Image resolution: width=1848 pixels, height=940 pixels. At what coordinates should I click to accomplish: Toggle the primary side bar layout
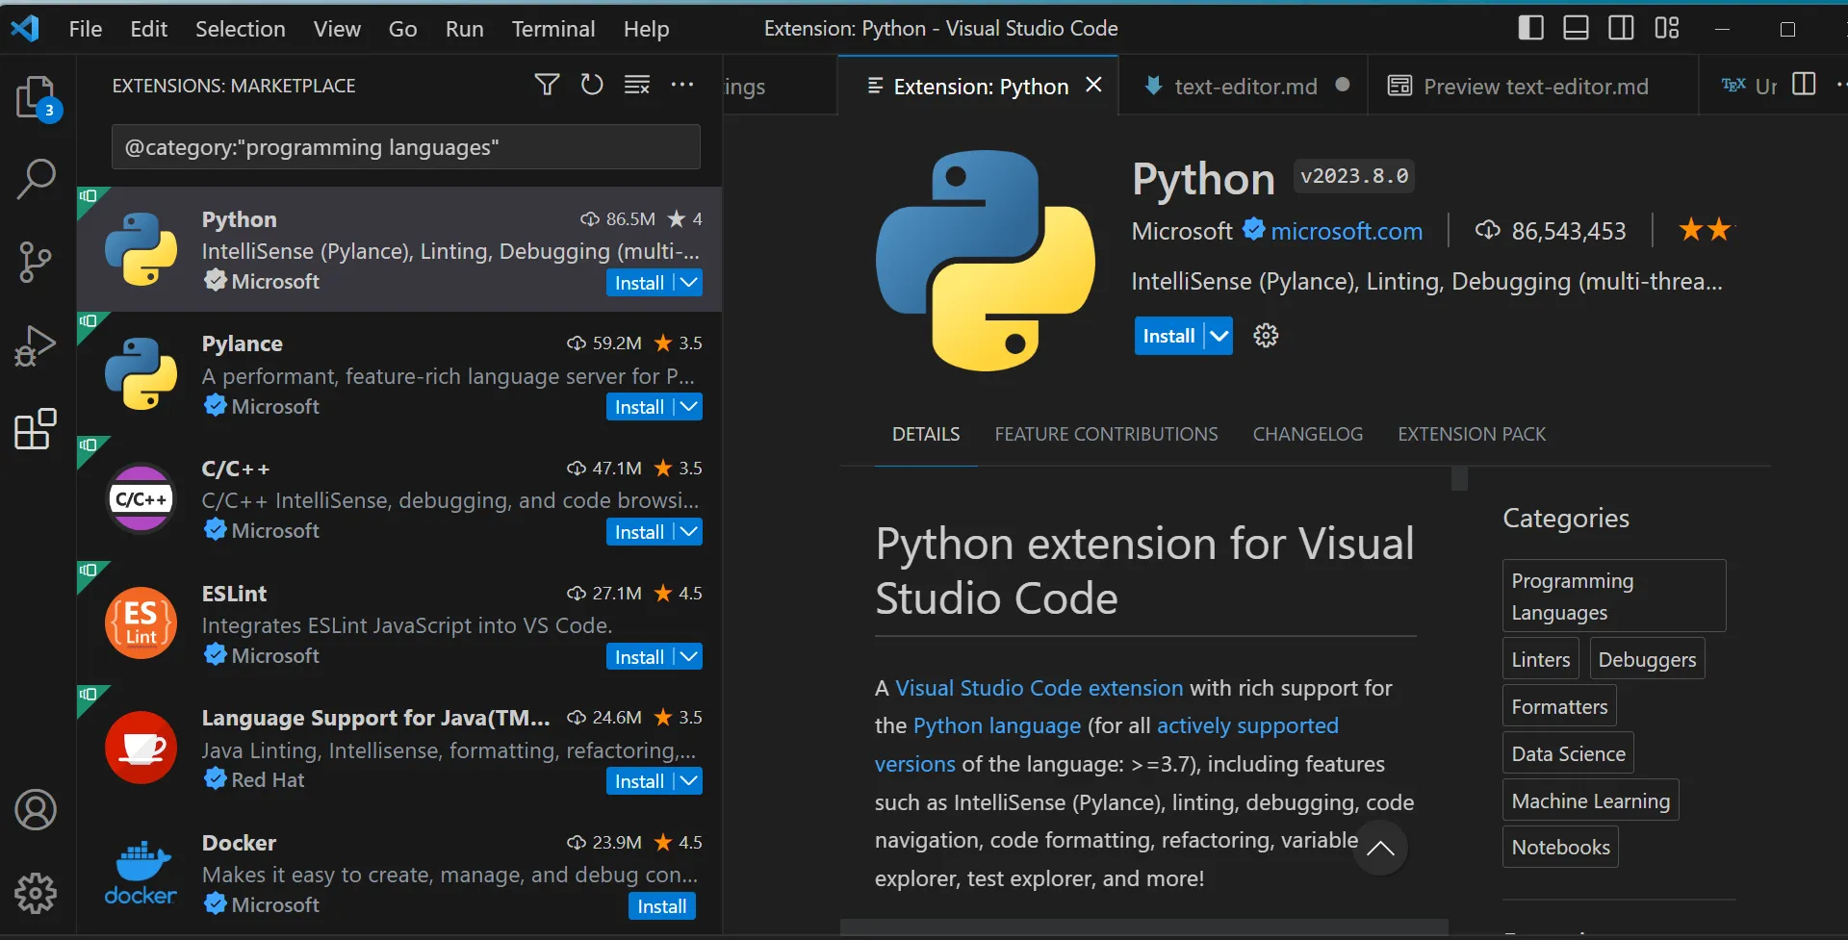[1530, 29]
